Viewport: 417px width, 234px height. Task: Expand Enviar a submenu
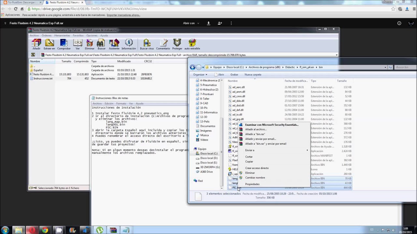[x=276, y=150]
